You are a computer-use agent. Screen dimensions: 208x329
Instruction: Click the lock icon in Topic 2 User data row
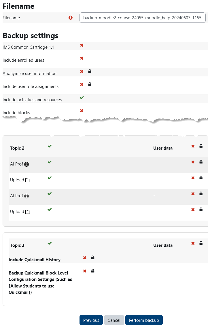coord(201,146)
